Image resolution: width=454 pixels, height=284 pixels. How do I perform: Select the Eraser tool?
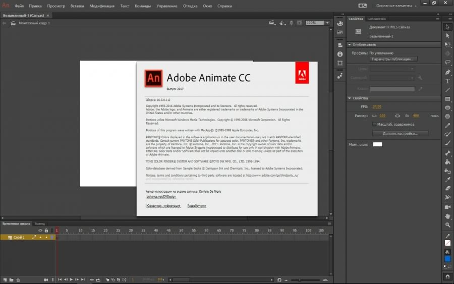[x=447, y=188]
